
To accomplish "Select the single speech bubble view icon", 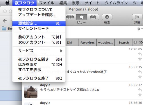I will (82, 17).
